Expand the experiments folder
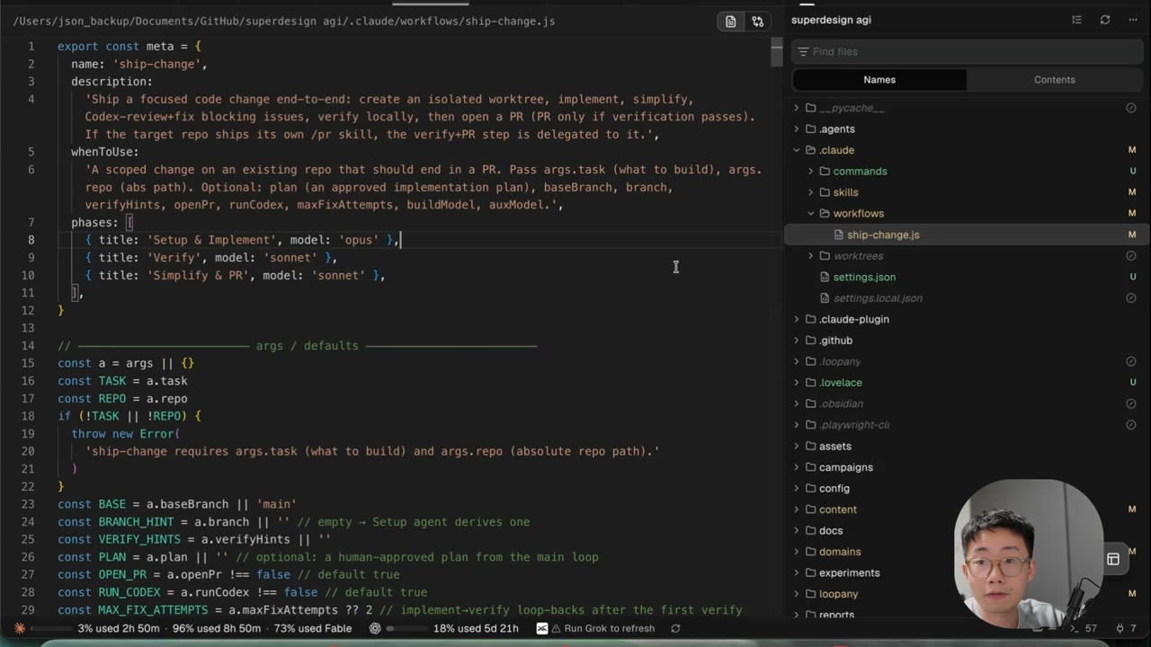The width and height of the screenshot is (1151, 647). tap(796, 572)
